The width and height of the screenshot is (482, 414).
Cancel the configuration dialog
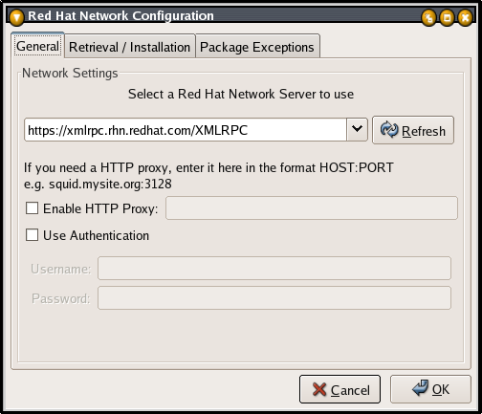[x=340, y=389]
